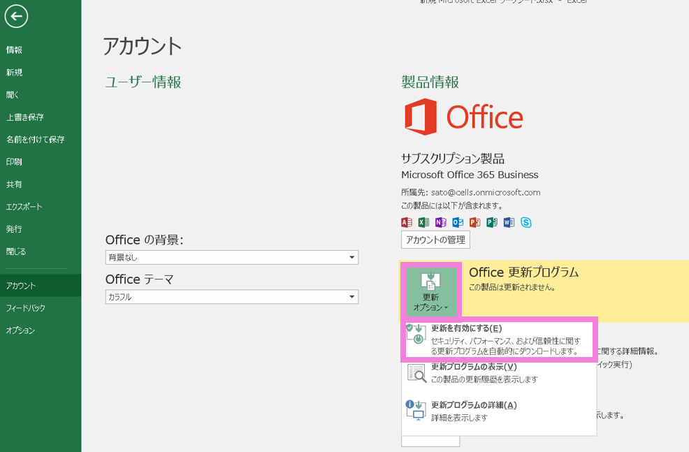
Task: Click the Publisher icon in product list
Action: tap(492, 223)
